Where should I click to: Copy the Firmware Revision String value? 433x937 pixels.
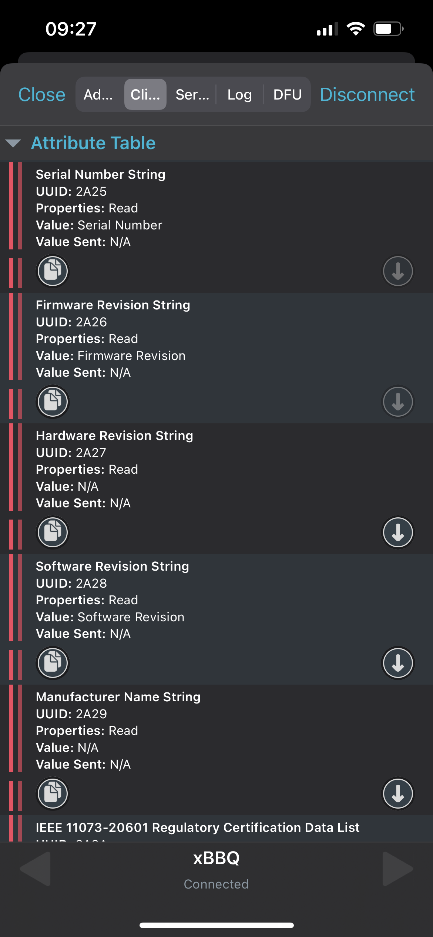click(53, 402)
